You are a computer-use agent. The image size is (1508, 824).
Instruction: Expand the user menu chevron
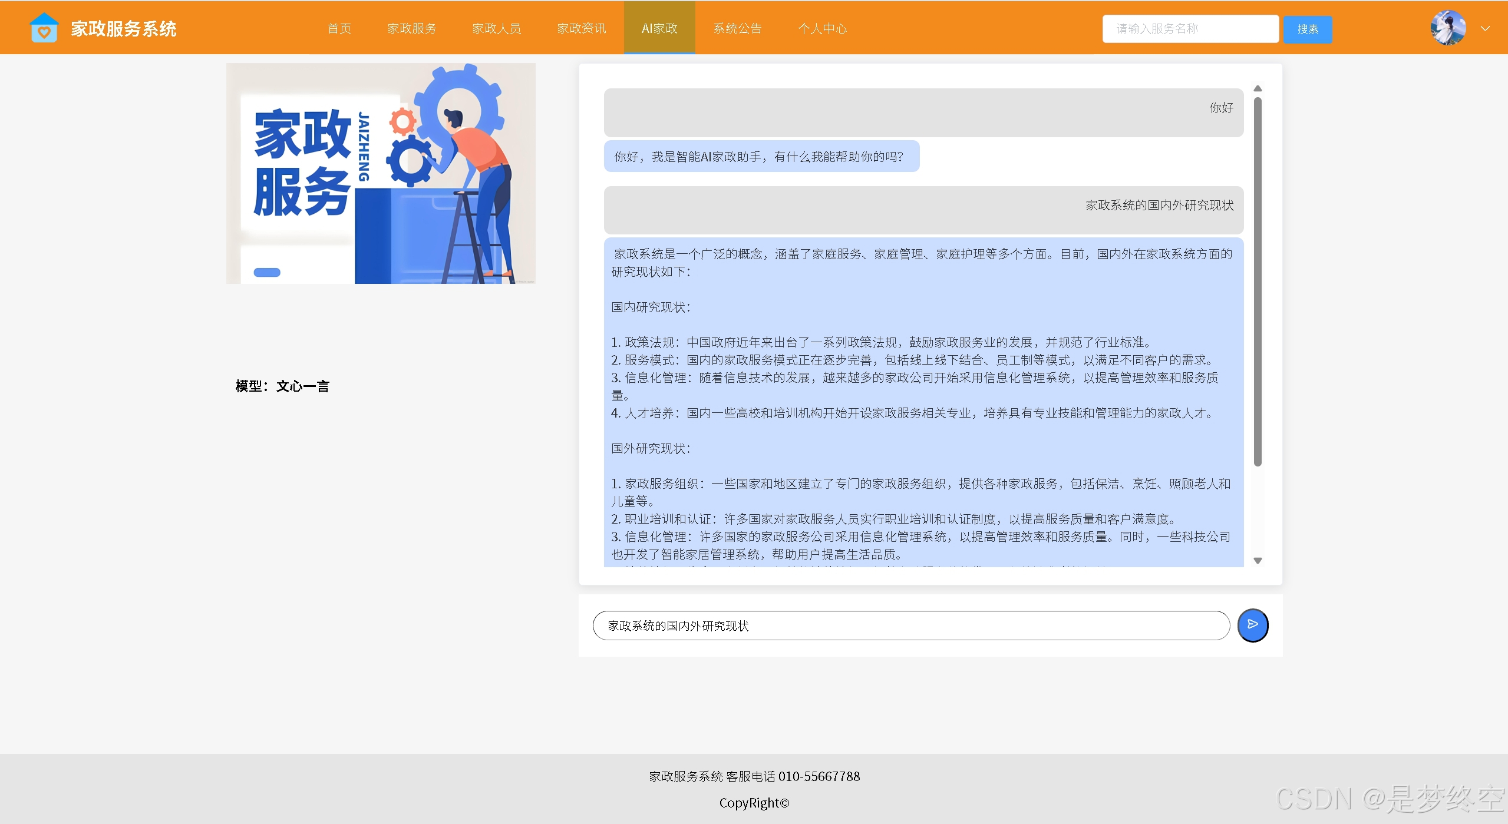(1485, 28)
